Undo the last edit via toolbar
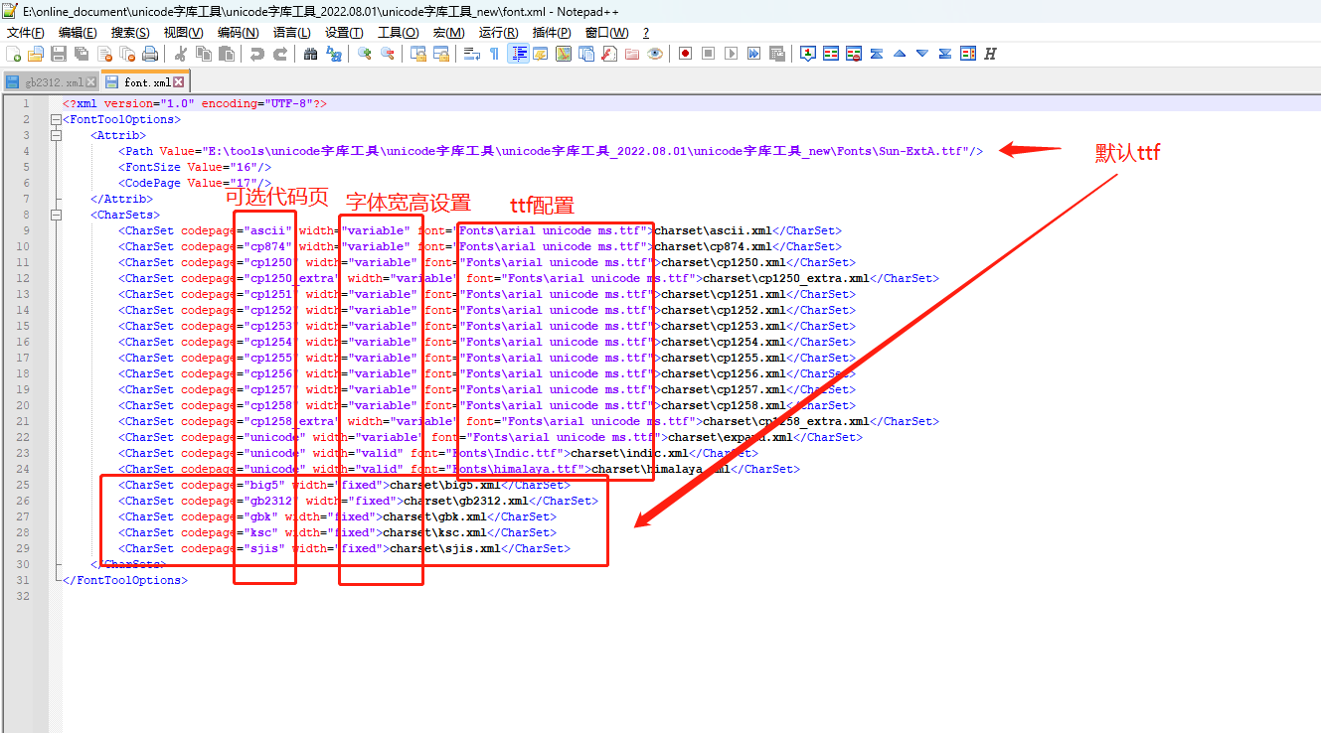Viewport: 1321px width, 733px height. pos(256,54)
